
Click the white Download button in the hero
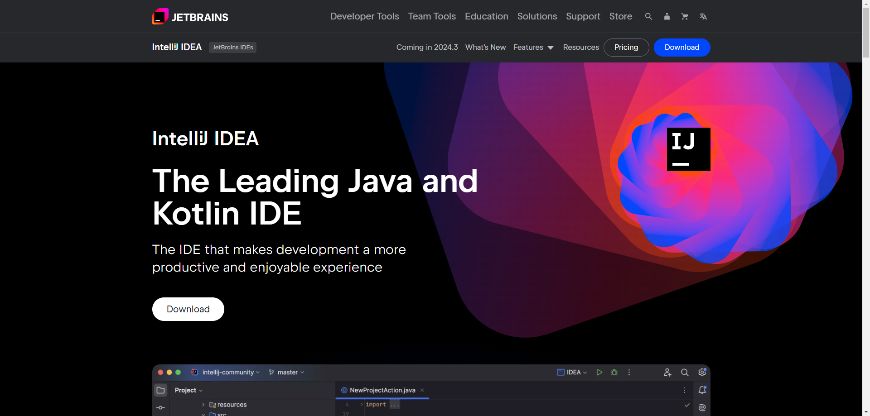click(x=188, y=309)
